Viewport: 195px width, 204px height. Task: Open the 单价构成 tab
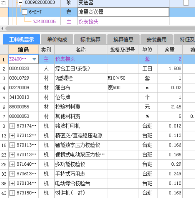coord(57,39)
